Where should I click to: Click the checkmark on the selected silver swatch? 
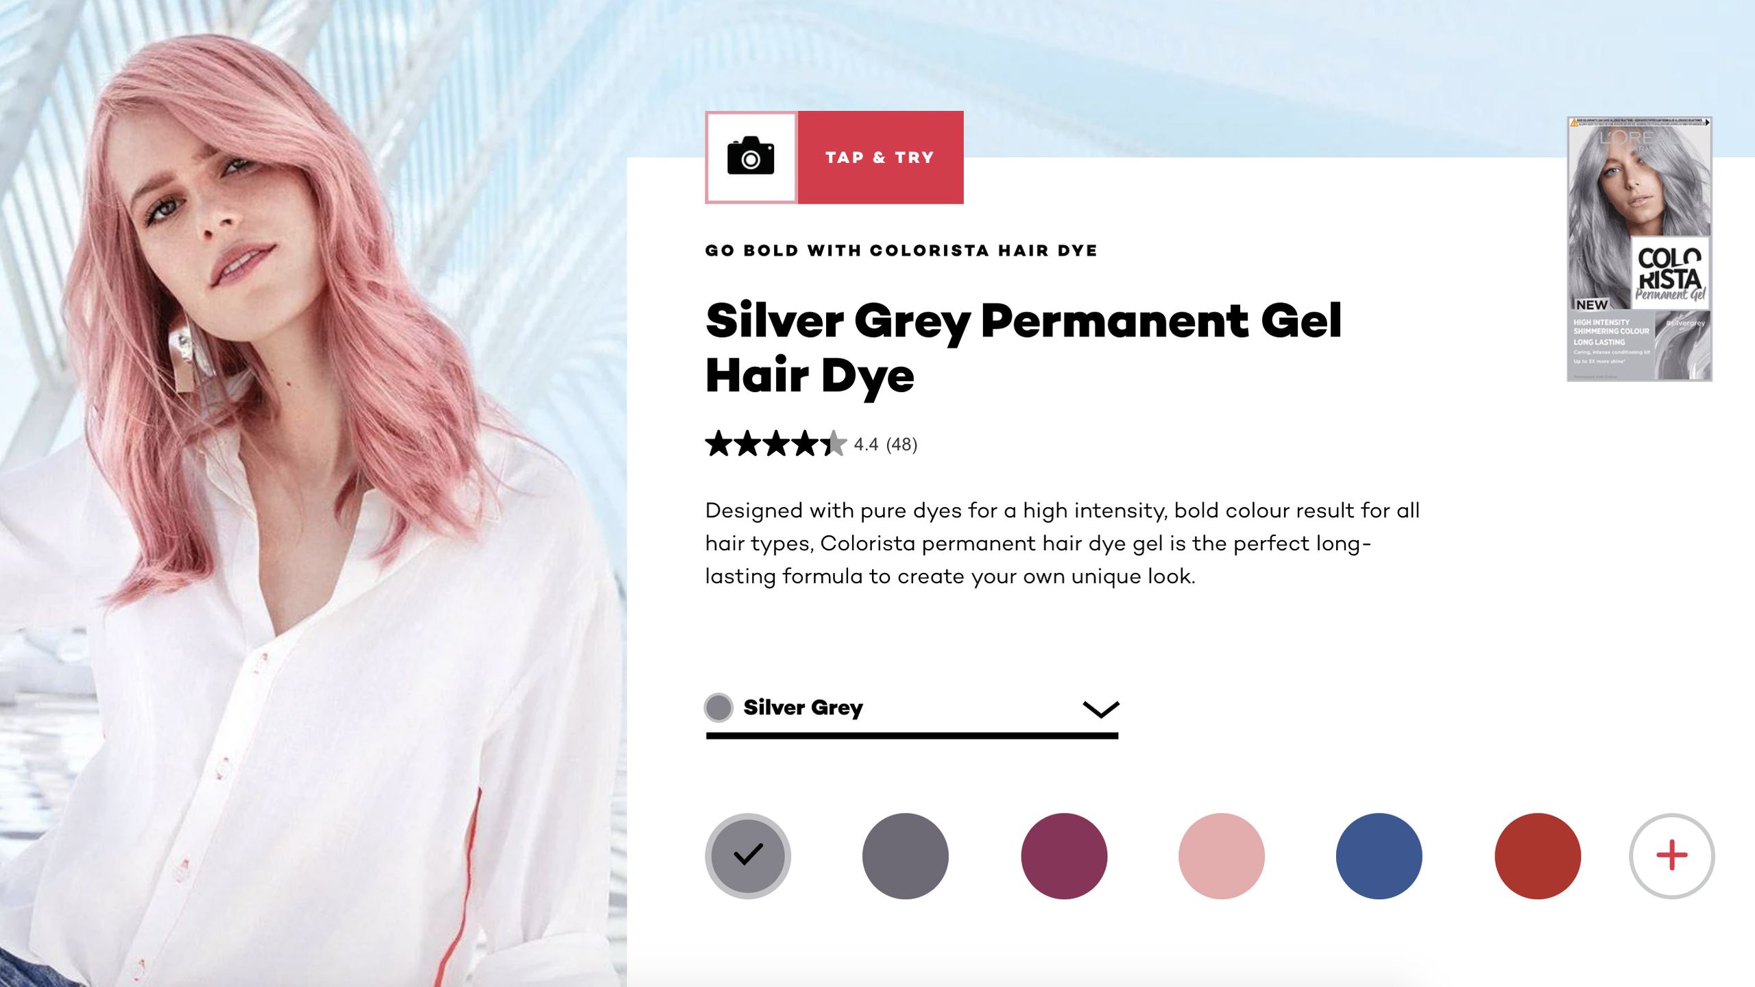click(748, 855)
